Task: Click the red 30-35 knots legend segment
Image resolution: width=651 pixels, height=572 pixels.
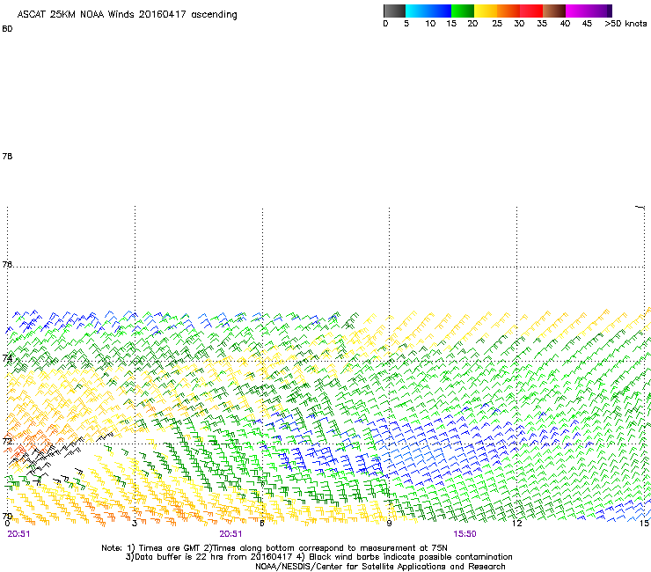Action: click(x=531, y=11)
